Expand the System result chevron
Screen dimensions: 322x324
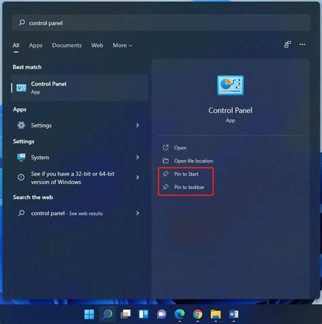point(138,157)
